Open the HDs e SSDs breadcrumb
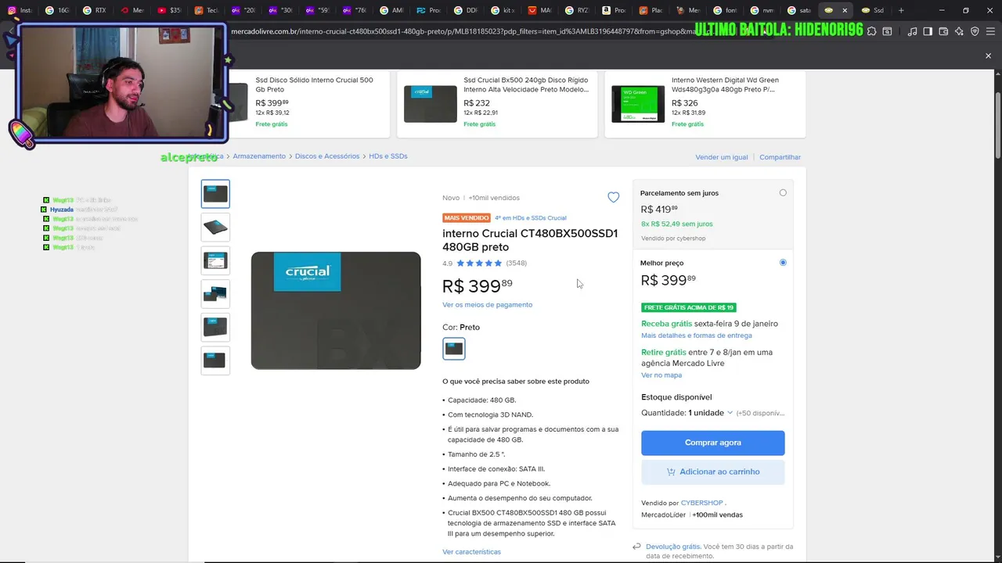Viewport: 1002px width, 563px height. coord(388,156)
